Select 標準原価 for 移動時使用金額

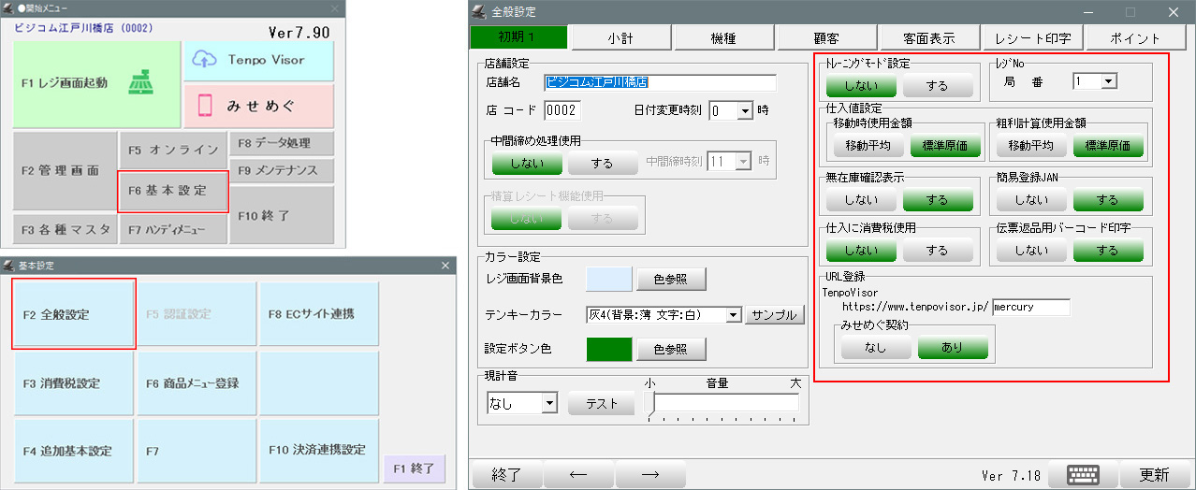pyautogui.click(x=945, y=146)
